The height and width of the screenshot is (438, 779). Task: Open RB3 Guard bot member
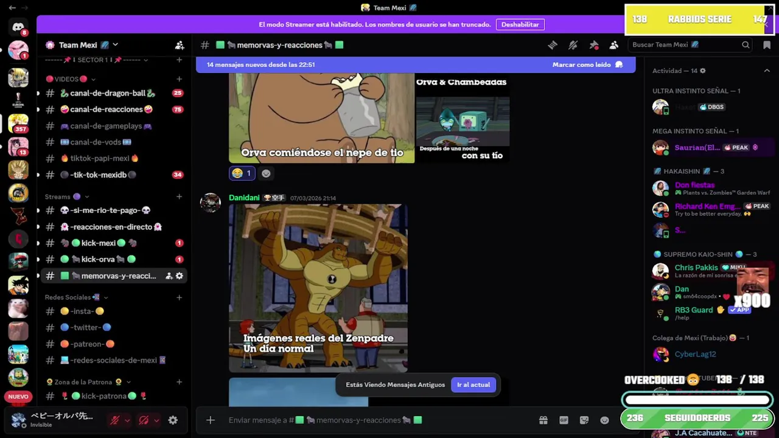pyautogui.click(x=709, y=313)
